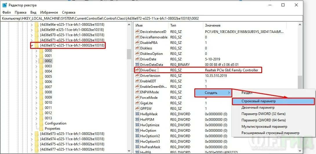The height and width of the screenshot is (154, 316).
Task: Click the Configuration folder icon
Action: click(x=41, y=123)
